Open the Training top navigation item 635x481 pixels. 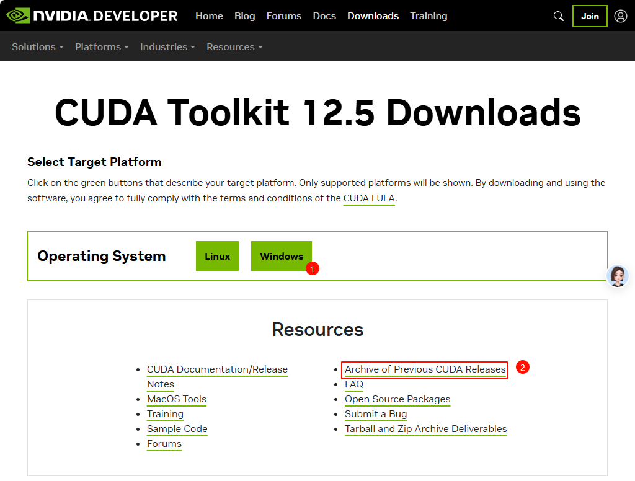click(429, 16)
